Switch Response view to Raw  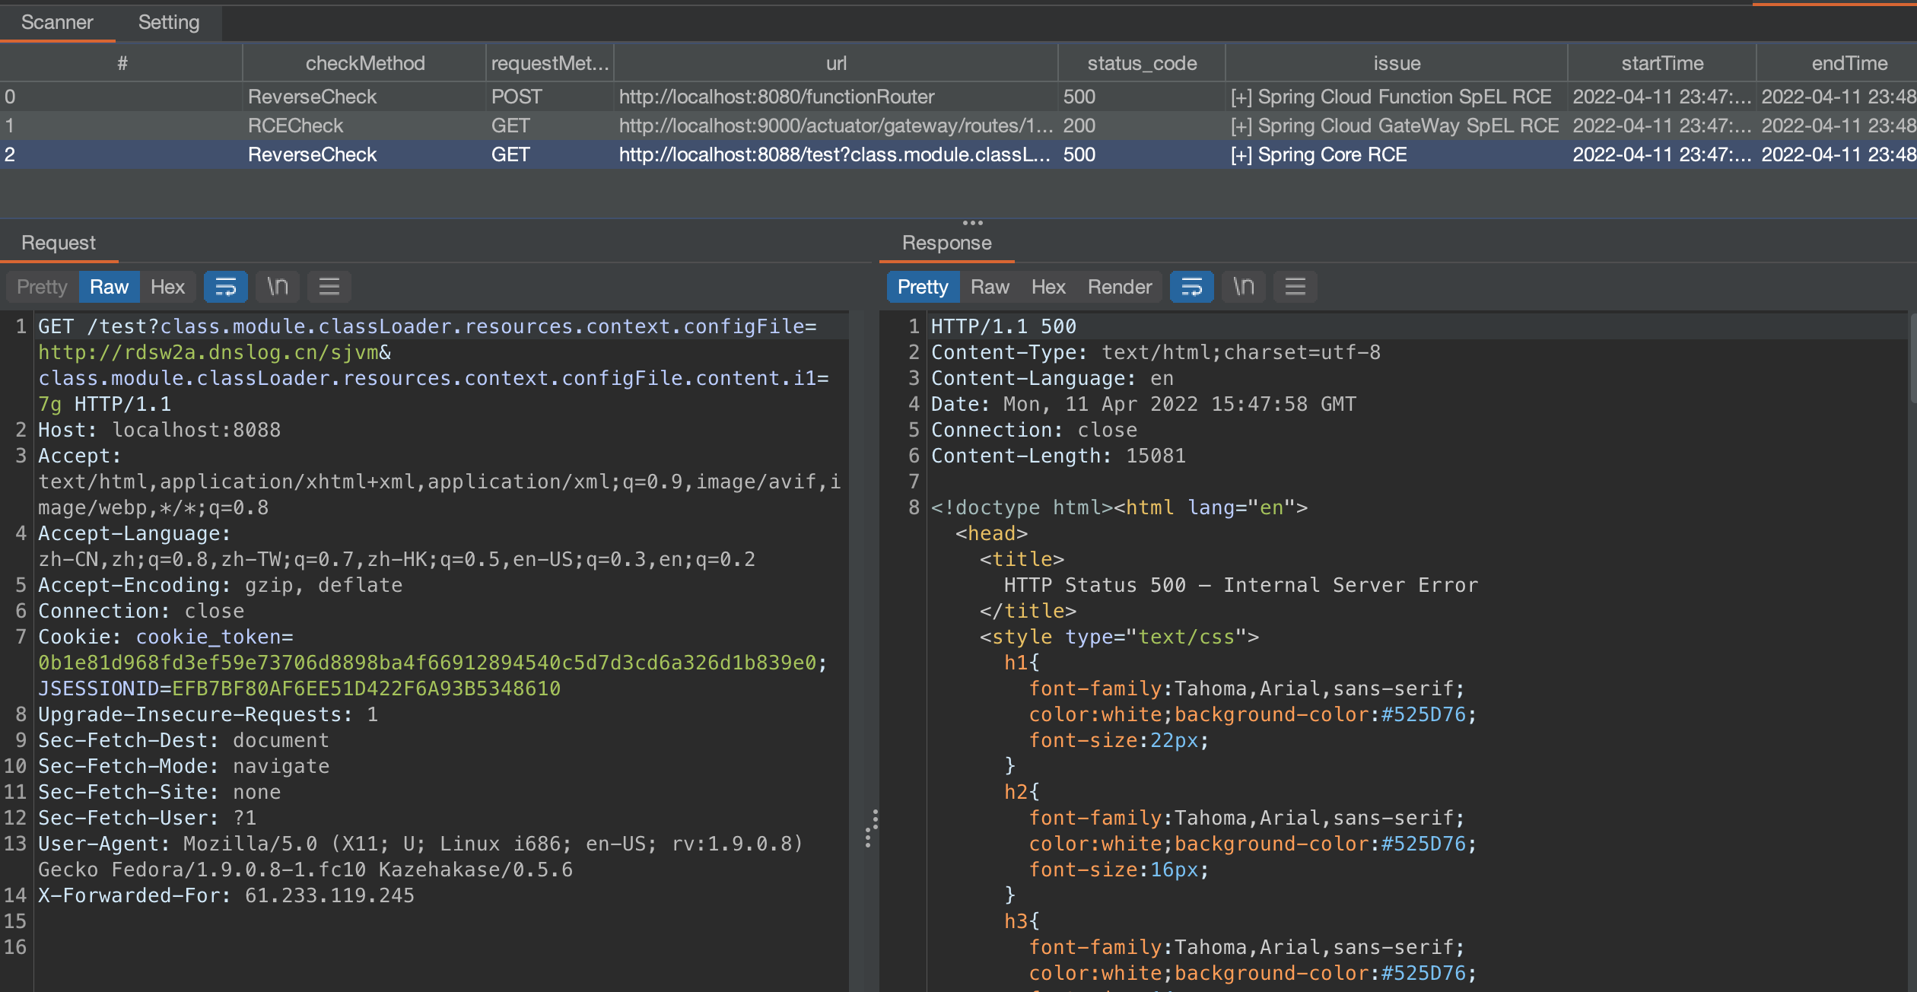pyautogui.click(x=990, y=287)
